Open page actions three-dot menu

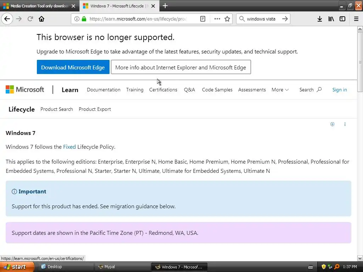click(217, 19)
